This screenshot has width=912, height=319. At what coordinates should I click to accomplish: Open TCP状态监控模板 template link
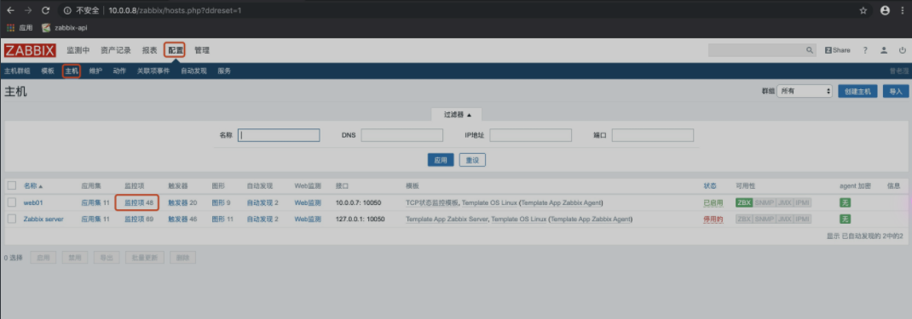pyautogui.click(x=432, y=203)
